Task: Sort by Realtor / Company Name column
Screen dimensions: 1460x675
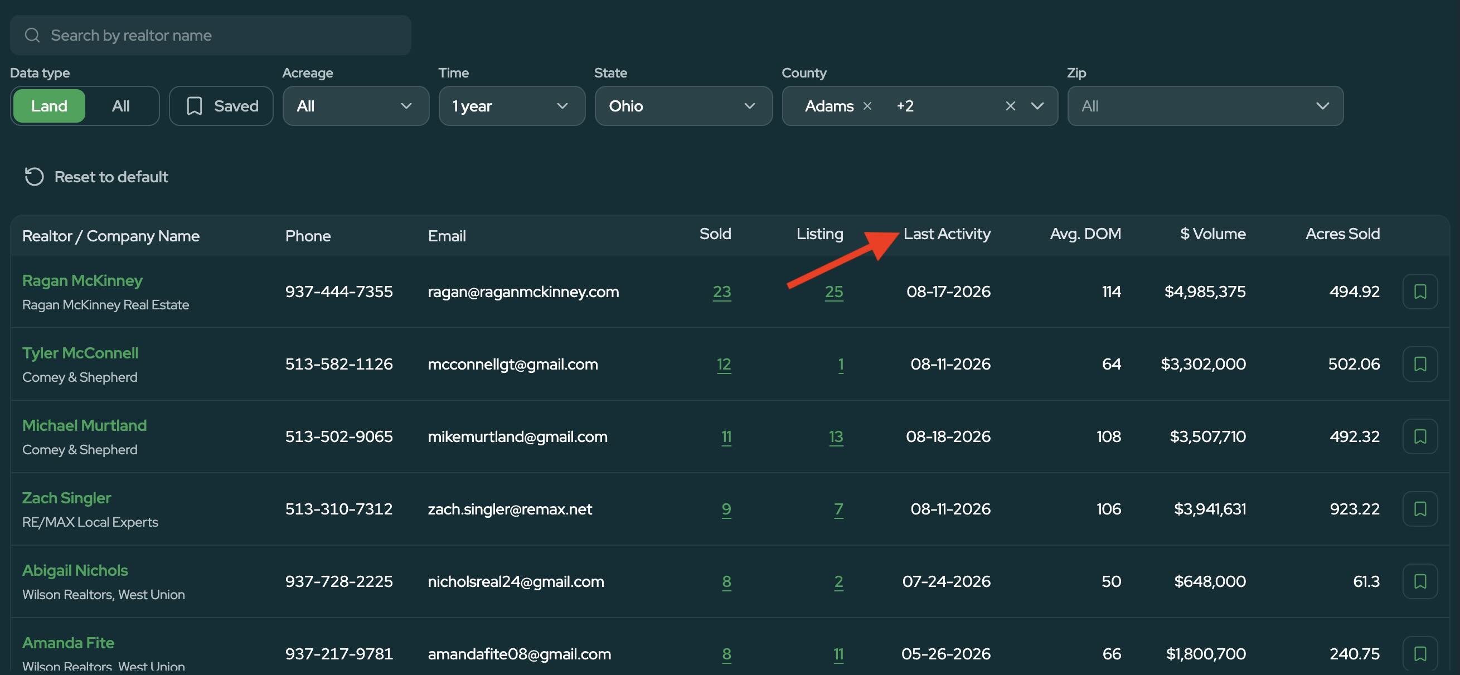Action: [x=110, y=236]
